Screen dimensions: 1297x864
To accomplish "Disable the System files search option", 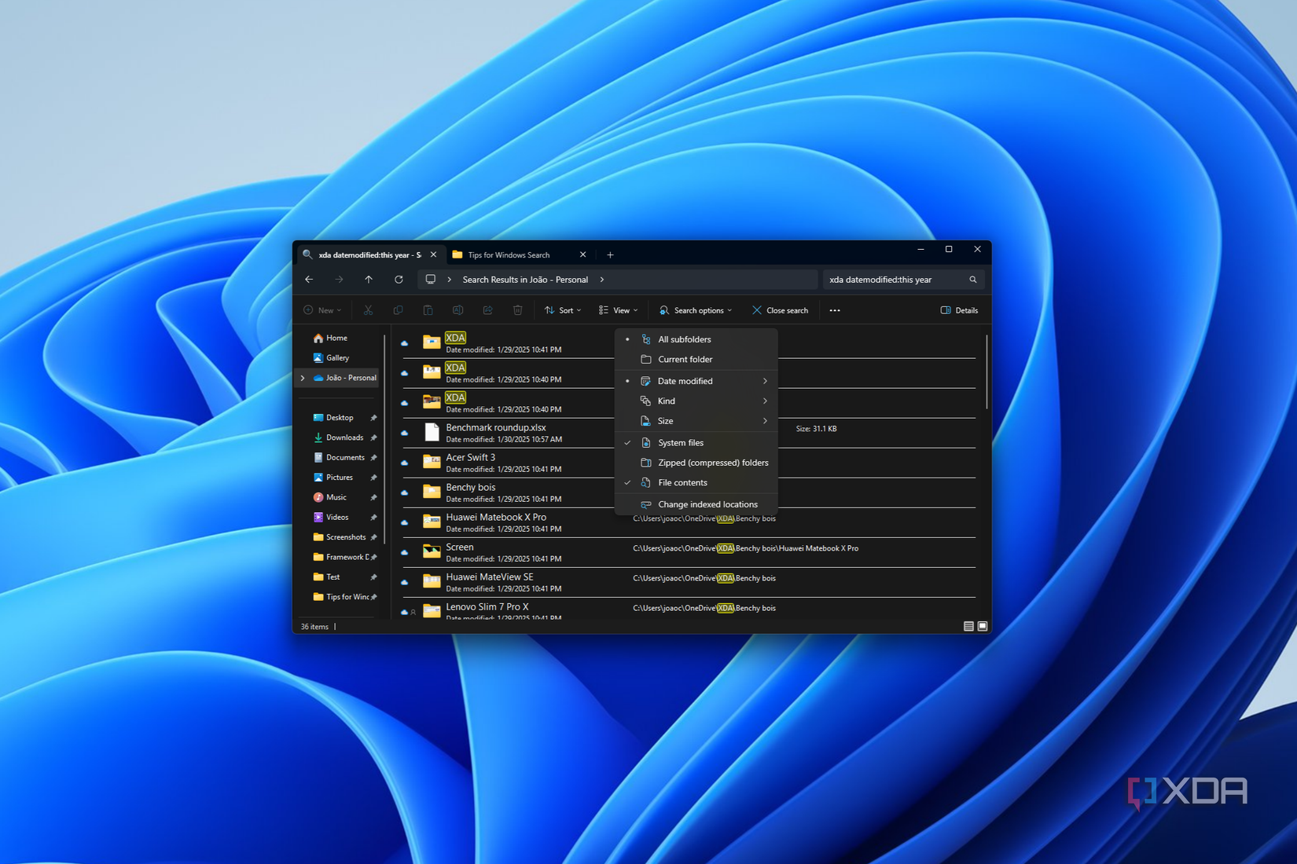I will tap(679, 442).
